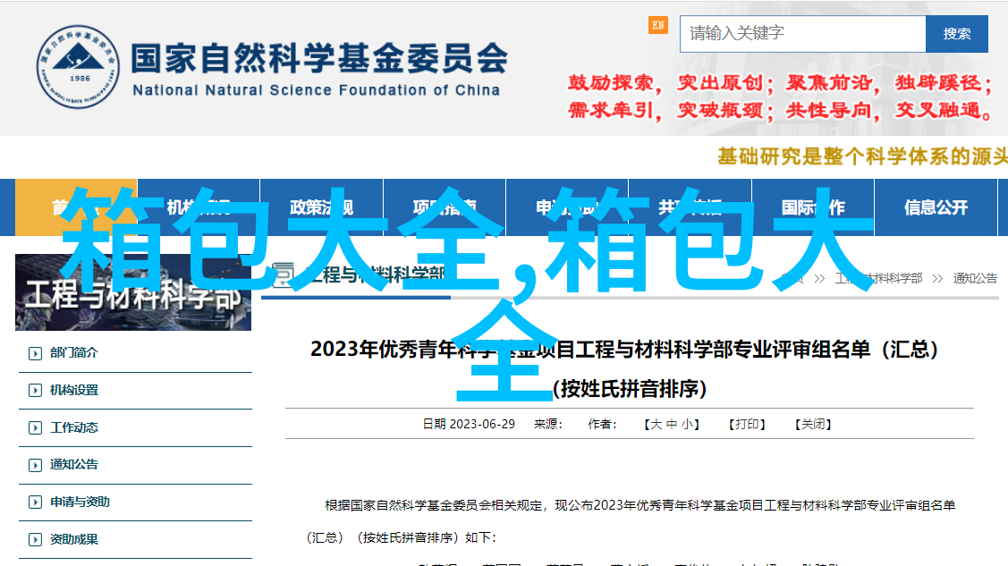Close the article via 关闭
Viewport: 1008px width, 566px height.
(813, 424)
